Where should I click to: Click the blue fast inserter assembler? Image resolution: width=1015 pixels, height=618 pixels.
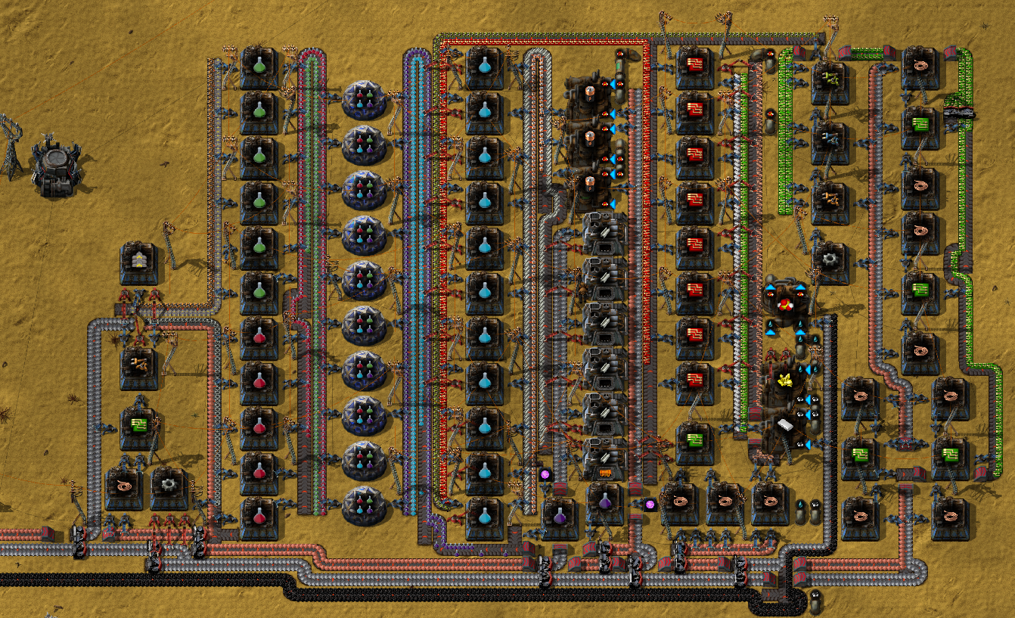pos(830,141)
